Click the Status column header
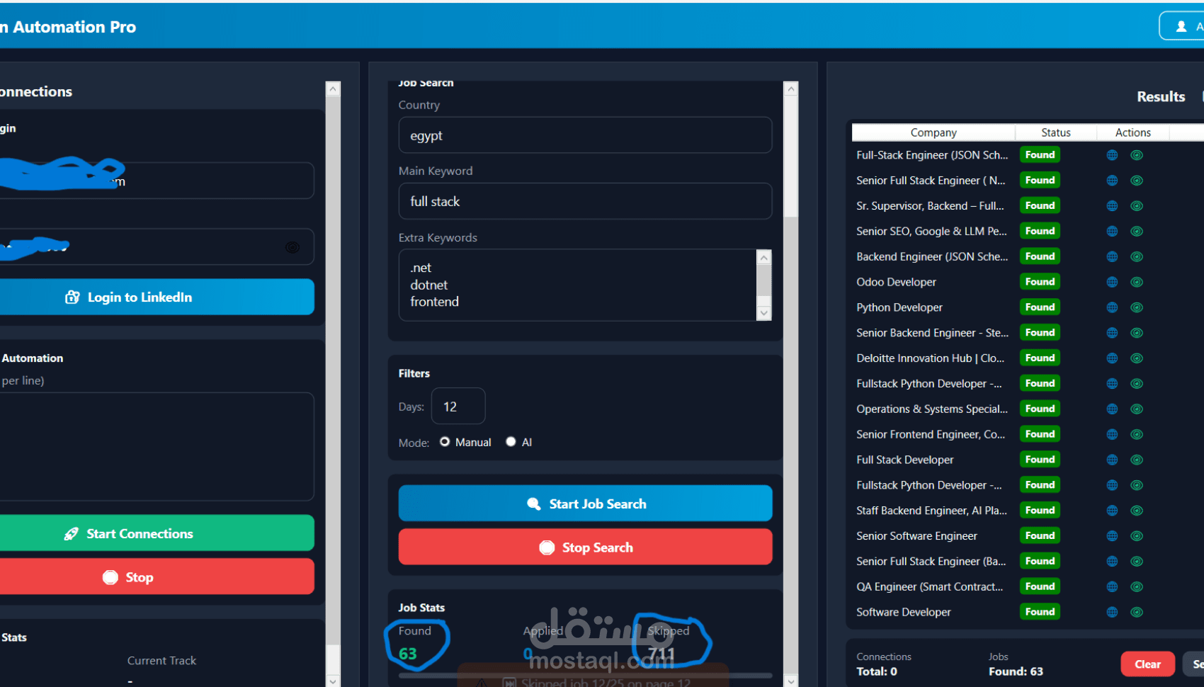The image size is (1204, 687). (x=1056, y=132)
